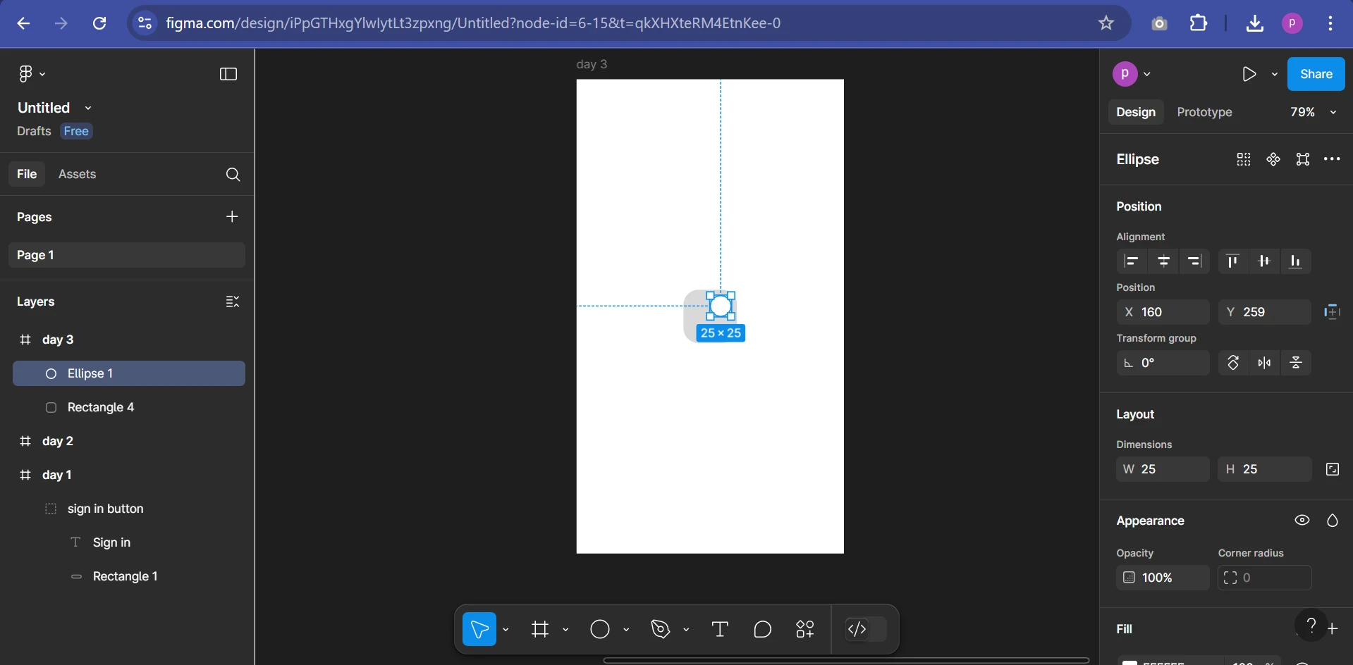Screen dimensions: 1353x665
Task: Flip vertical icon in Transform
Action: pyautogui.click(x=1296, y=363)
